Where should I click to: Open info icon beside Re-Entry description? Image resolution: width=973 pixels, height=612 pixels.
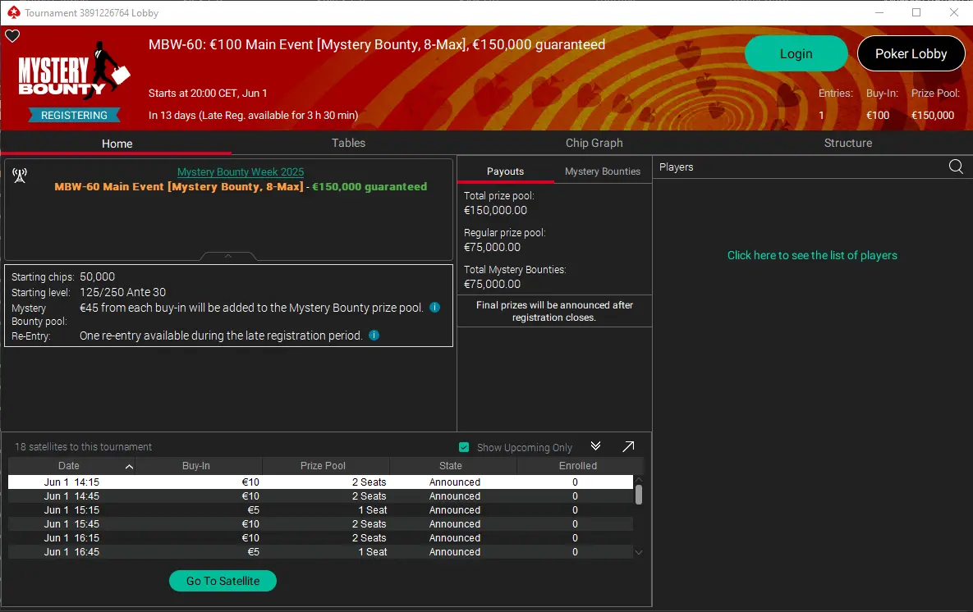[x=374, y=336]
